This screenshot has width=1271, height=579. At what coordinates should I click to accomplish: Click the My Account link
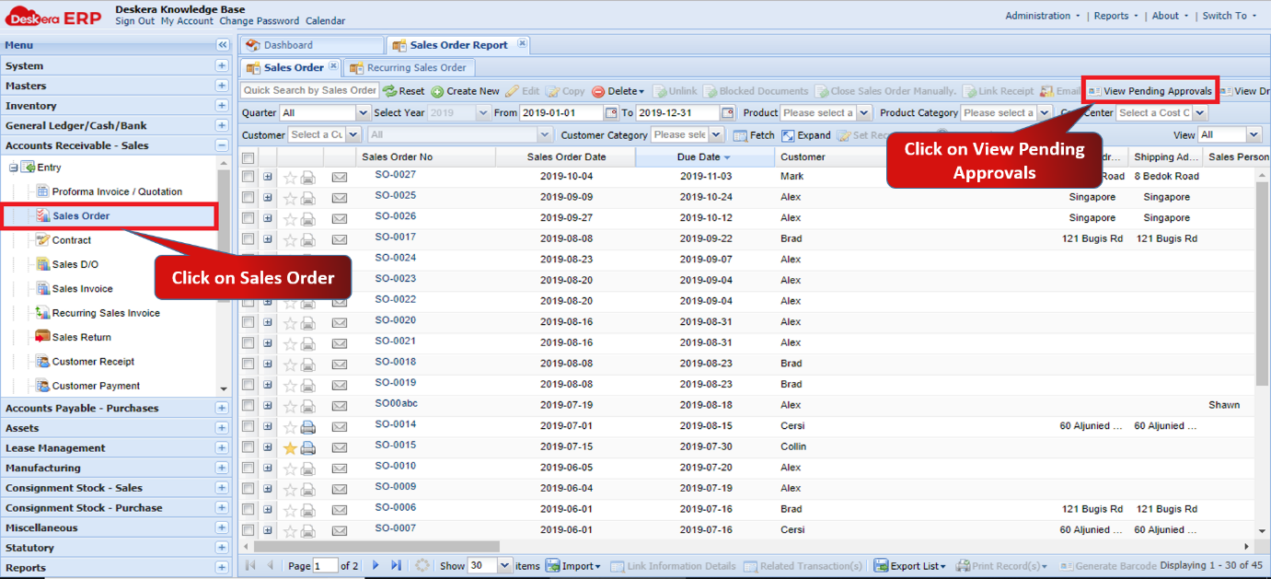click(187, 21)
